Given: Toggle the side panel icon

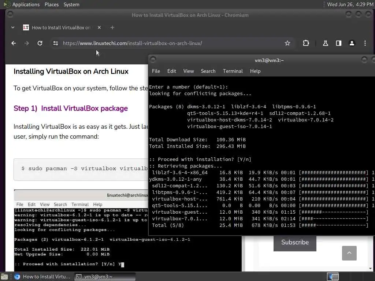Looking at the screenshot, I should tap(338, 43).
